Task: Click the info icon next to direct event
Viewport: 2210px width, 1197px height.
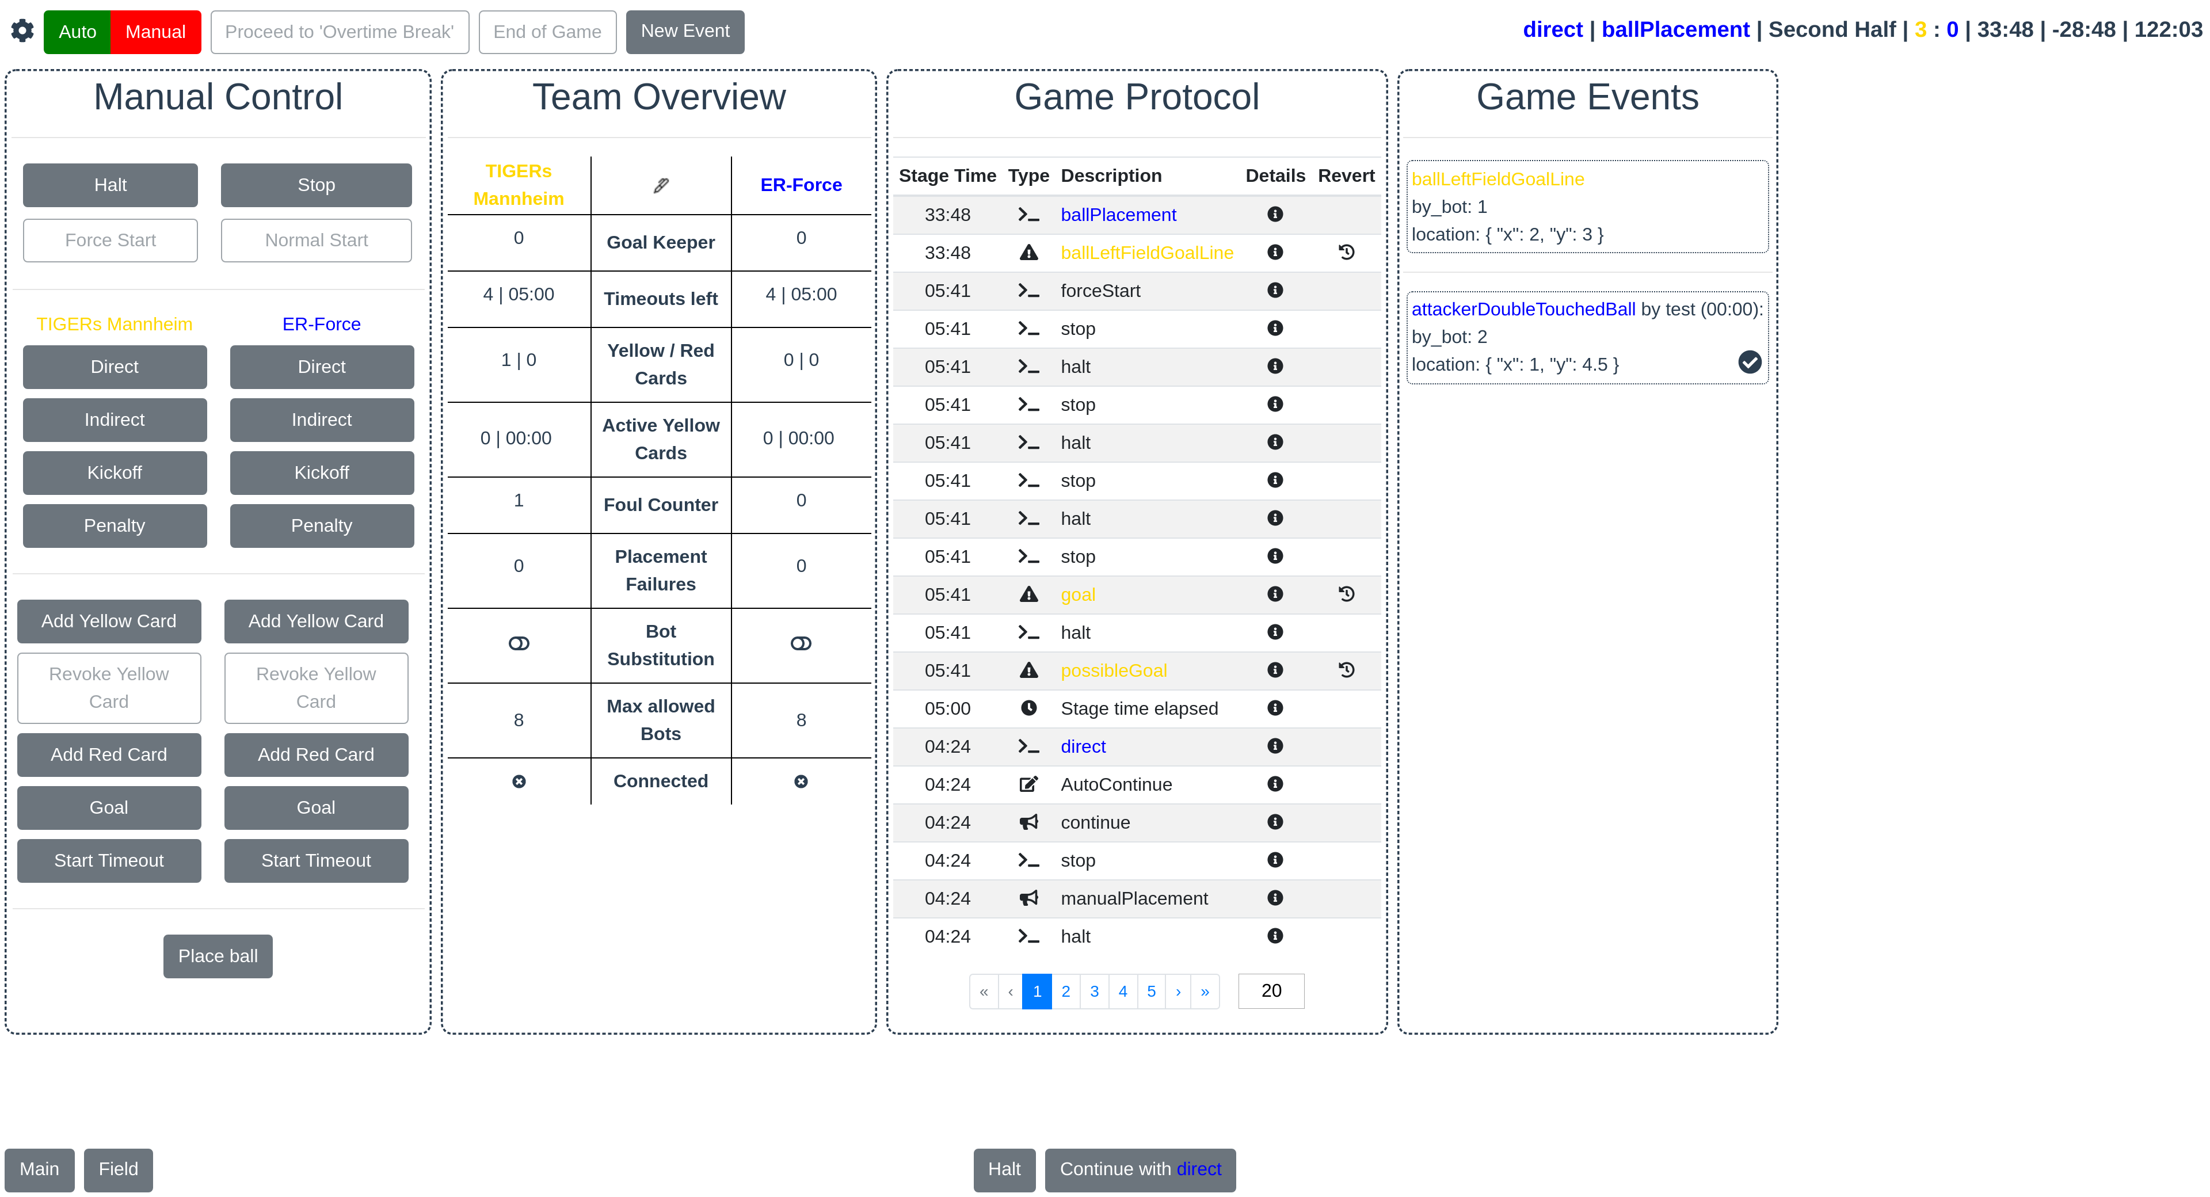Action: (x=1273, y=746)
